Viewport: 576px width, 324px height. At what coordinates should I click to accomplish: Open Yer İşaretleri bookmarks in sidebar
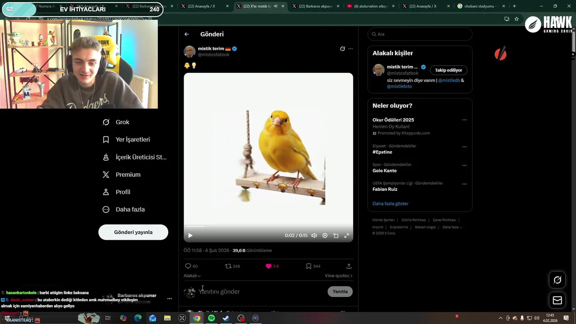126,139
